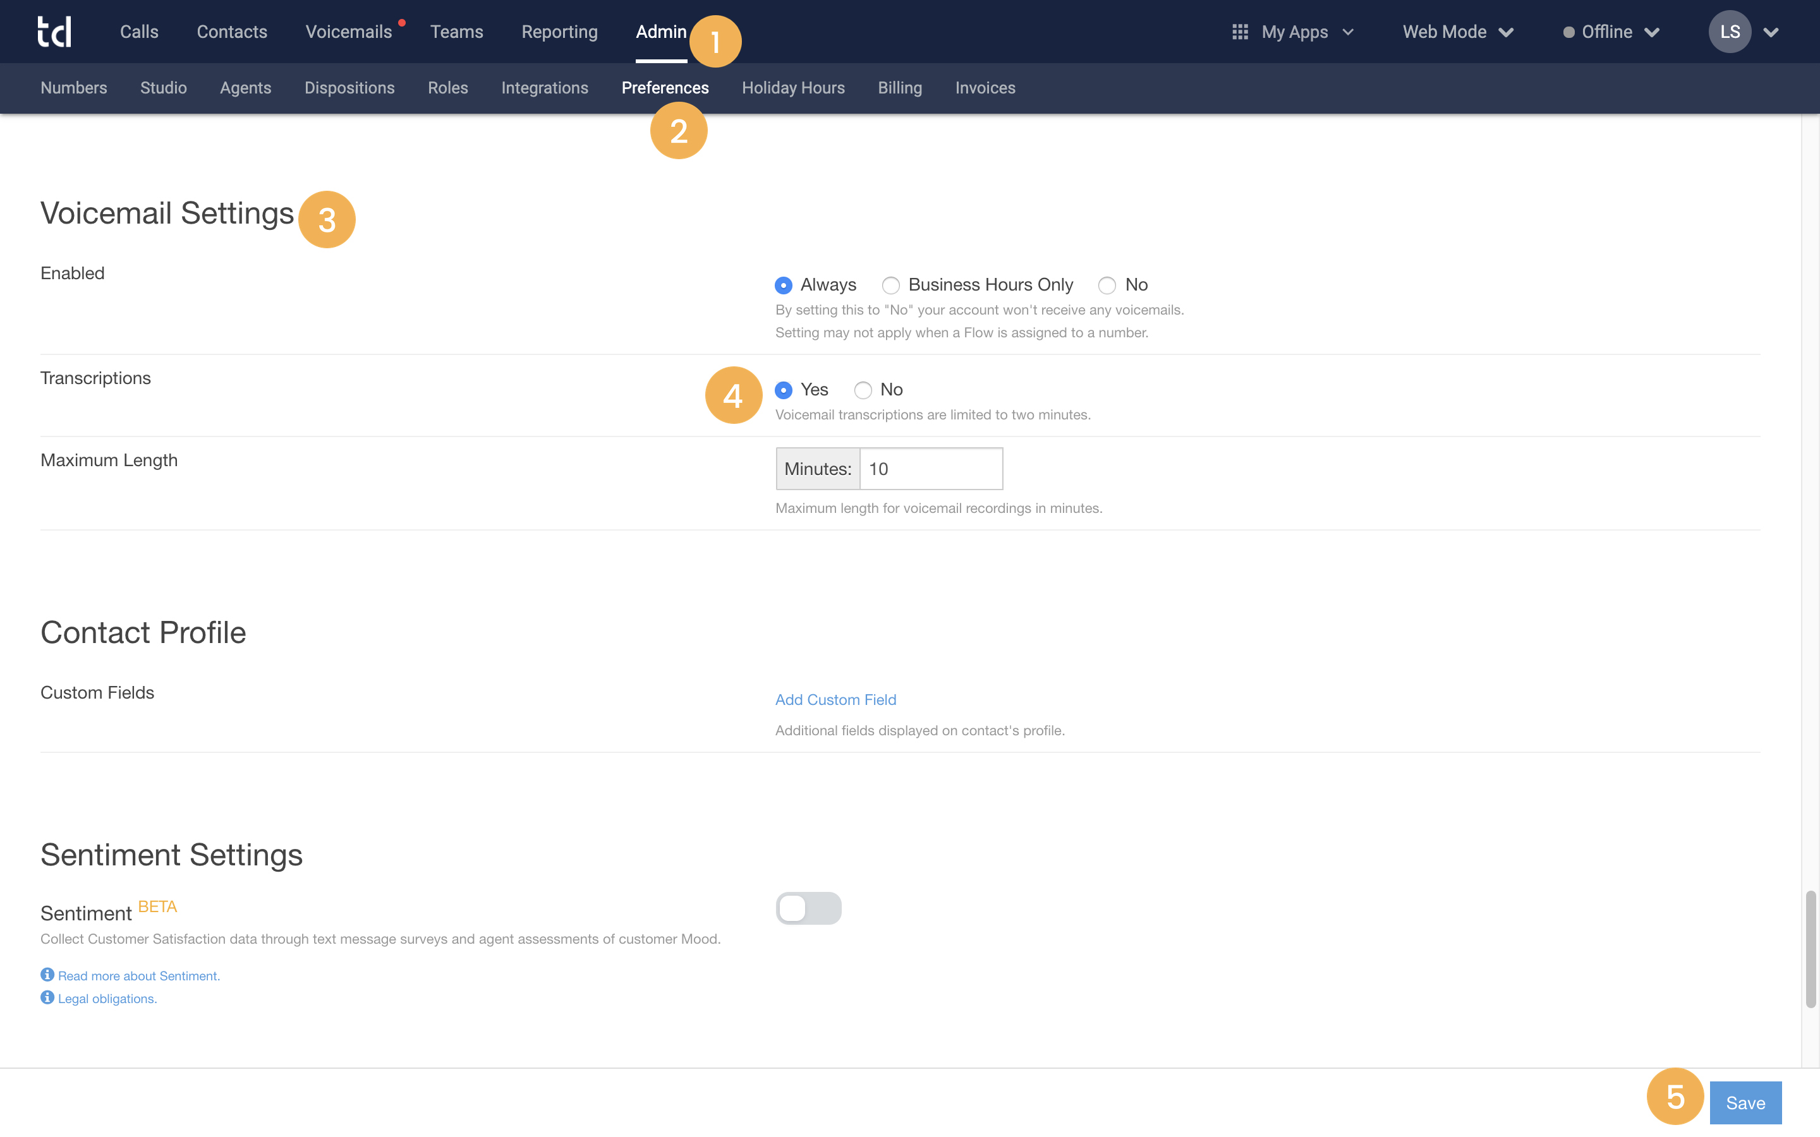
Task: Select Yes for Transcriptions
Action: (784, 390)
